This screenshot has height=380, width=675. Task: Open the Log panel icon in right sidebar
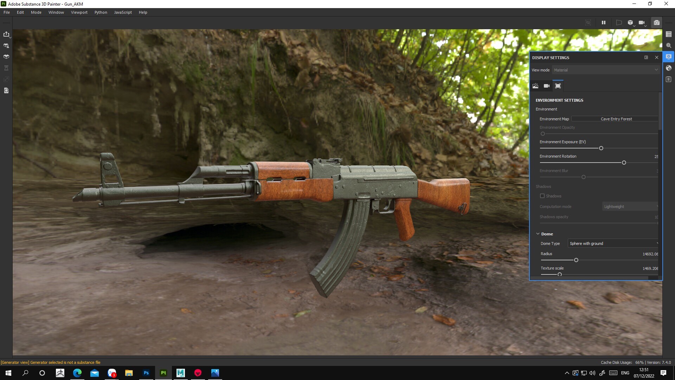(669, 79)
